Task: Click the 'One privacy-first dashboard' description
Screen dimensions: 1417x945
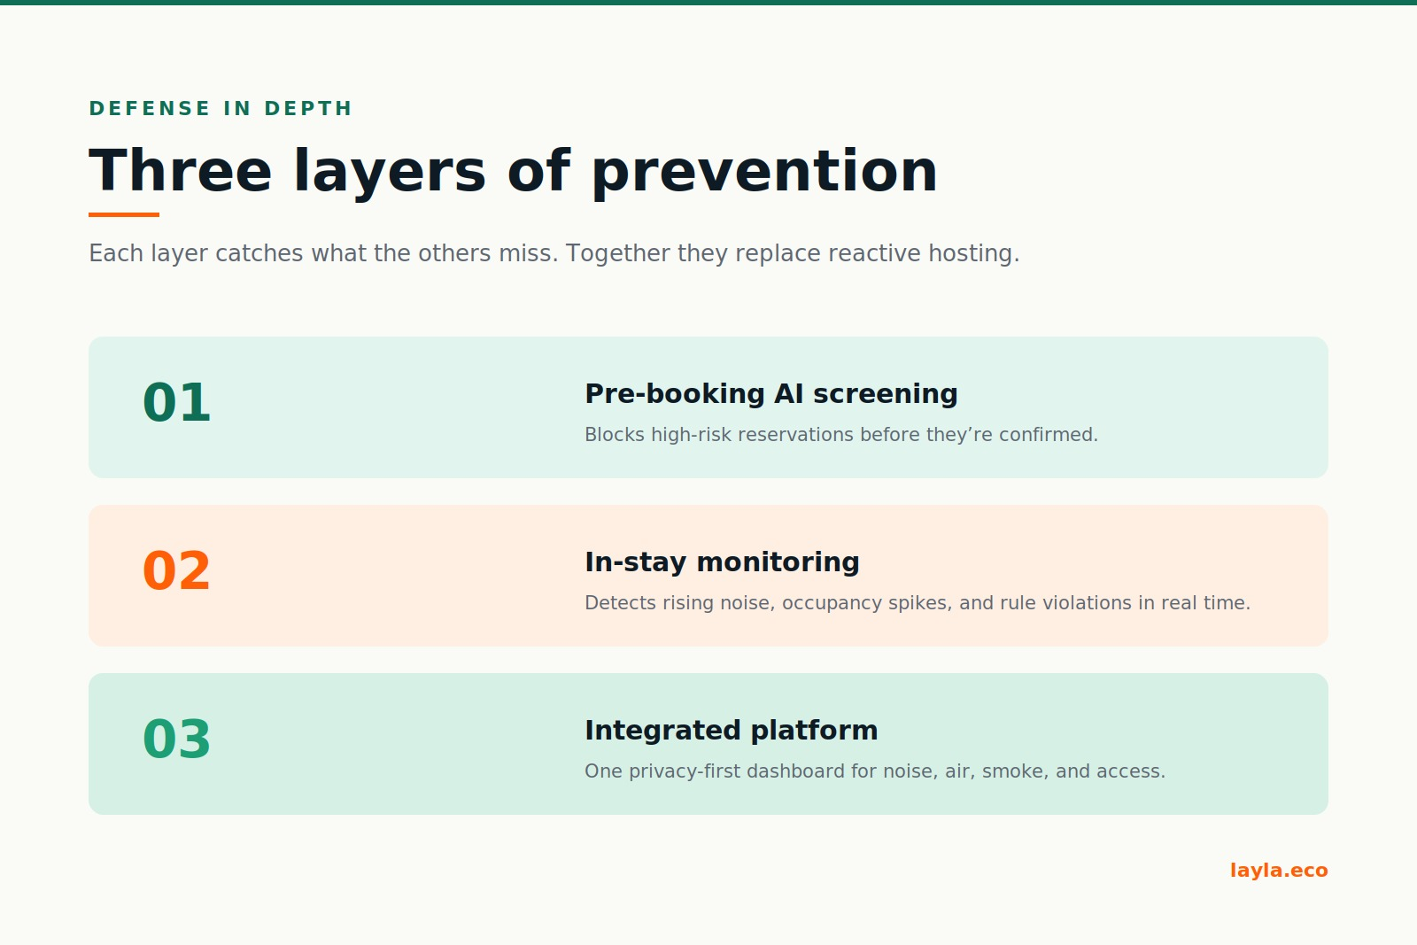Action: [875, 771]
